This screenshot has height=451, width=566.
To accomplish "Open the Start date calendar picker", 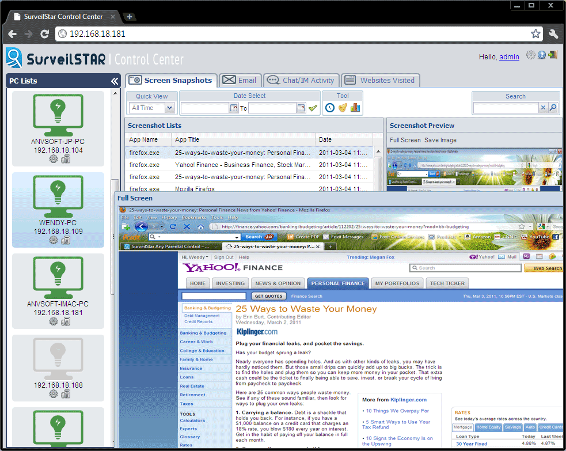I will point(234,108).
